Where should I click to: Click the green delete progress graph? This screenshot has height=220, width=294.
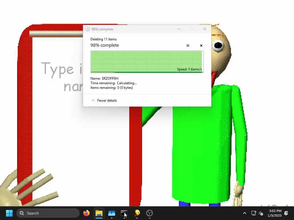pos(147,62)
